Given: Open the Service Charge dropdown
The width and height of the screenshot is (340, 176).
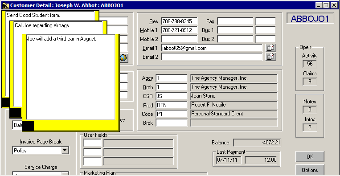Looking at the screenshot, I should (65, 174).
